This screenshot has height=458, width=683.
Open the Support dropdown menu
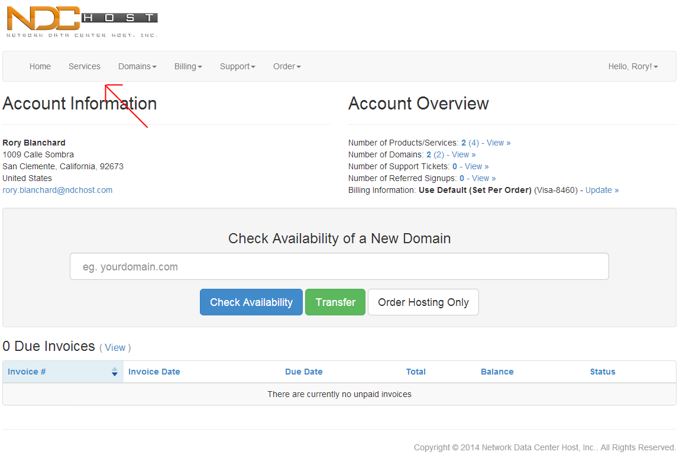click(237, 66)
